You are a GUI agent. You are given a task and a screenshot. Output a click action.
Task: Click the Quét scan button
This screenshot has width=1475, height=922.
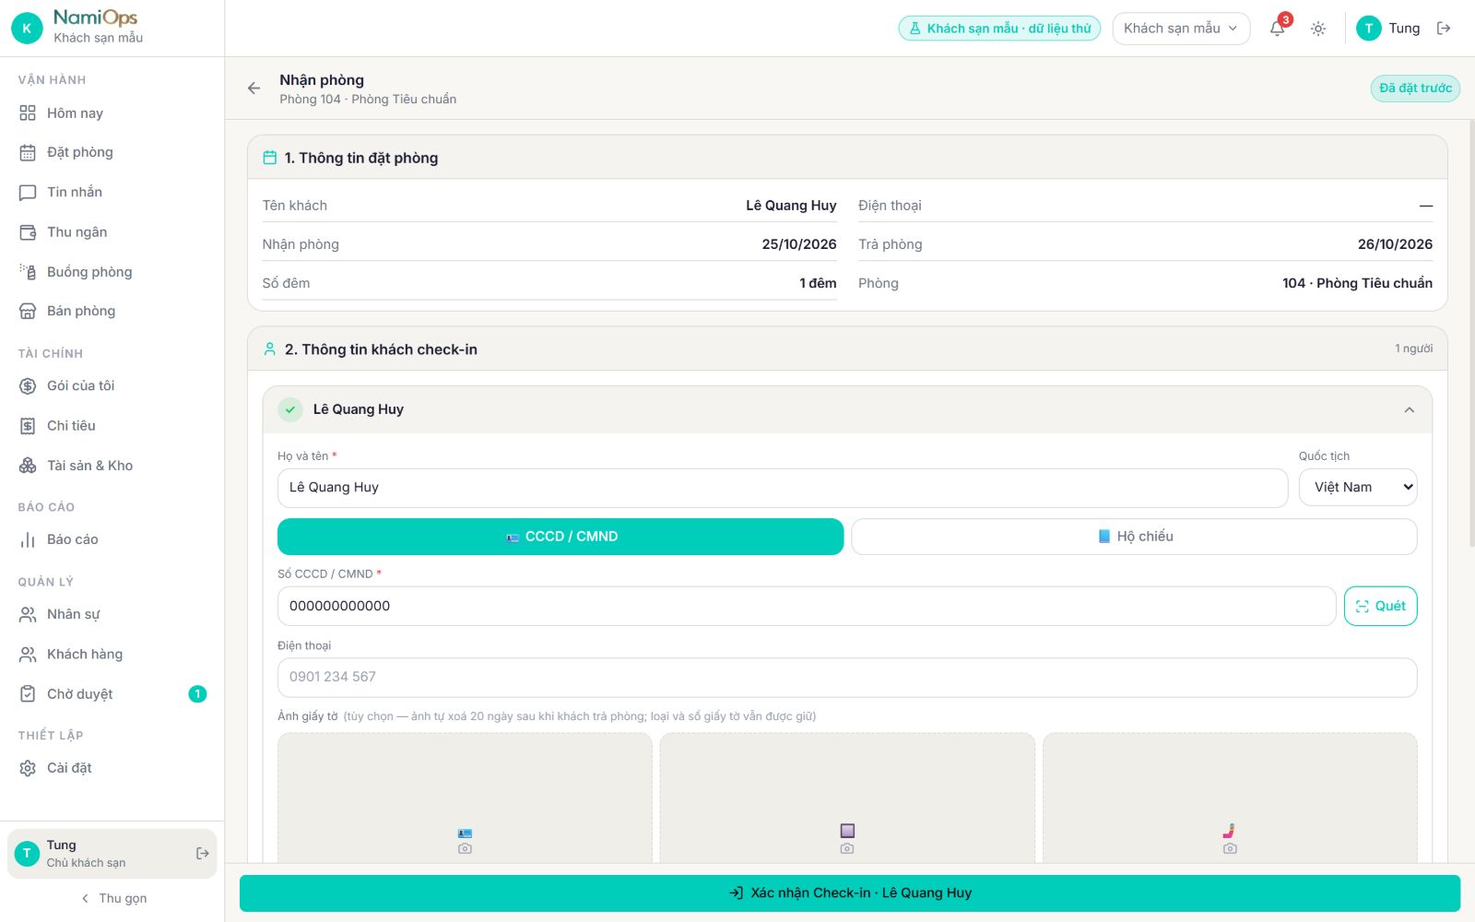(x=1380, y=607)
